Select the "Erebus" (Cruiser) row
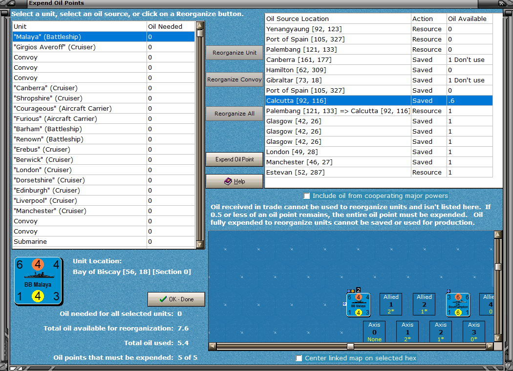The width and height of the screenshot is (513, 371). (104, 149)
